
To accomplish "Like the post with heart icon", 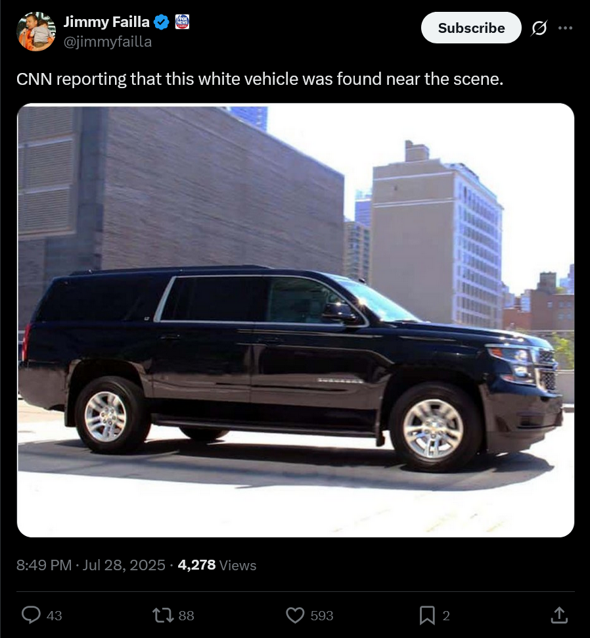I will [x=295, y=615].
